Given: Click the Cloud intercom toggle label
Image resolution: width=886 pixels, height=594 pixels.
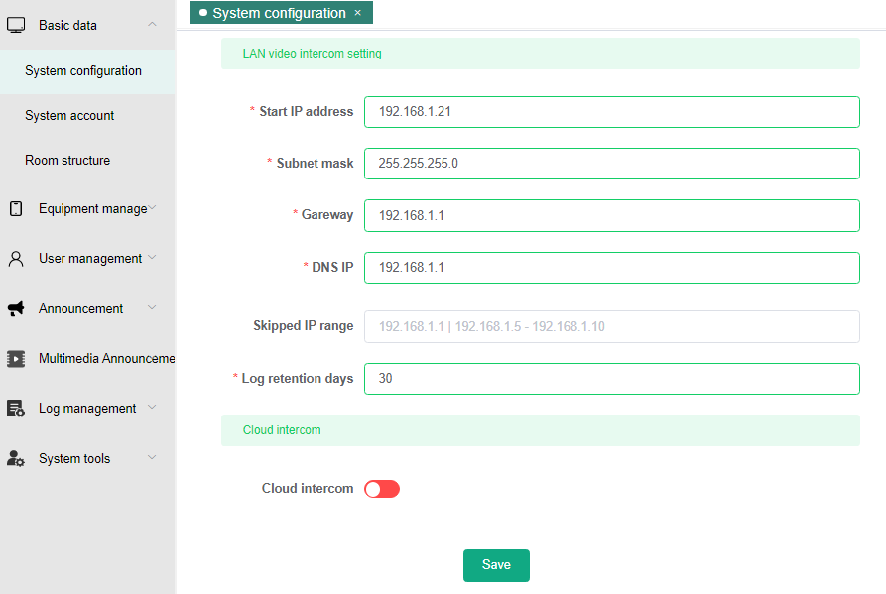Looking at the screenshot, I should tap(308, 489).
